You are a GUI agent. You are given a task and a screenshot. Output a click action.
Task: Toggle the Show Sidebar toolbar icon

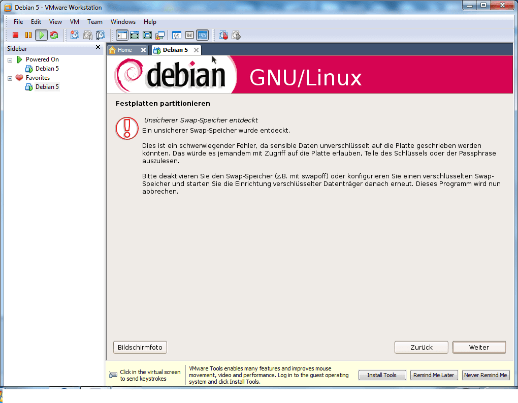[122, 35]
